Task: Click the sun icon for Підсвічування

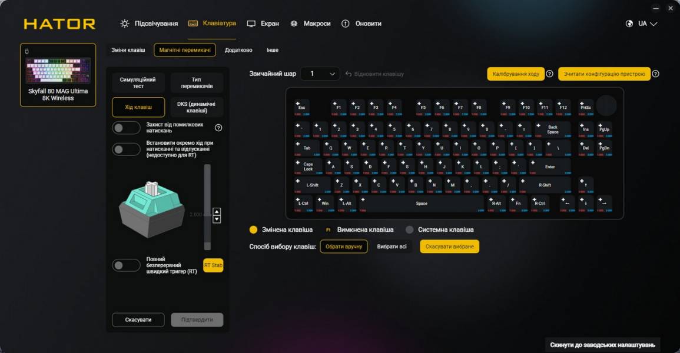Action: [x=125, y=24]
